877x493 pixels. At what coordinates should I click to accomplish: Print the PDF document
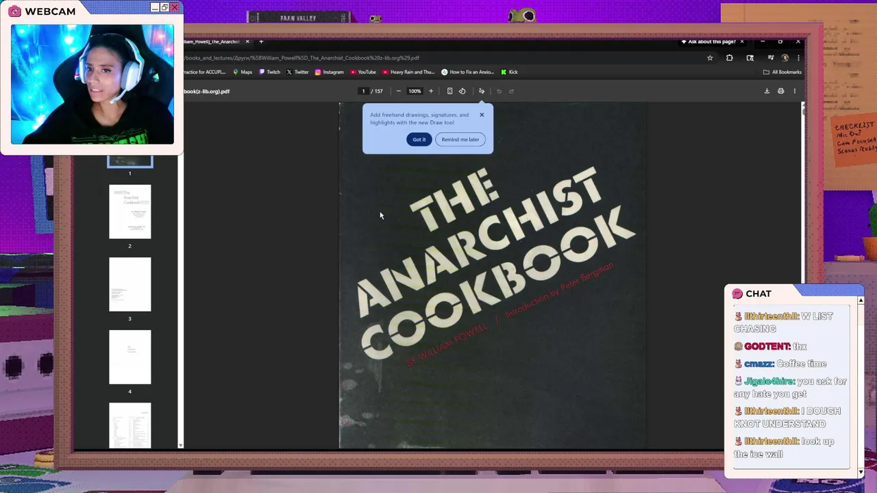[x=780, y=91]
